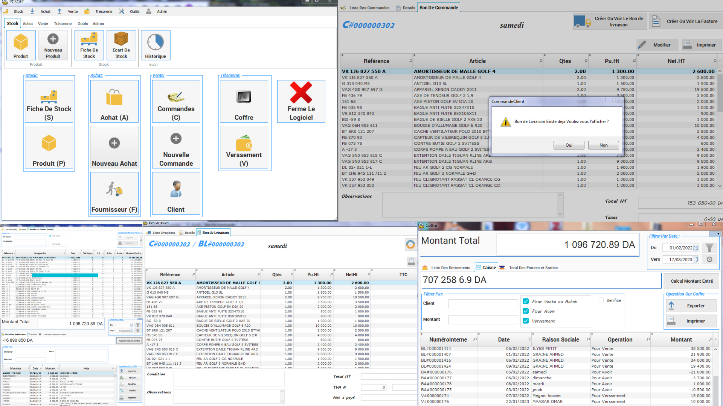Open the Fournisseur (F) delivery icon
Screen dimensions: 723x406
[x=114, y=189]
